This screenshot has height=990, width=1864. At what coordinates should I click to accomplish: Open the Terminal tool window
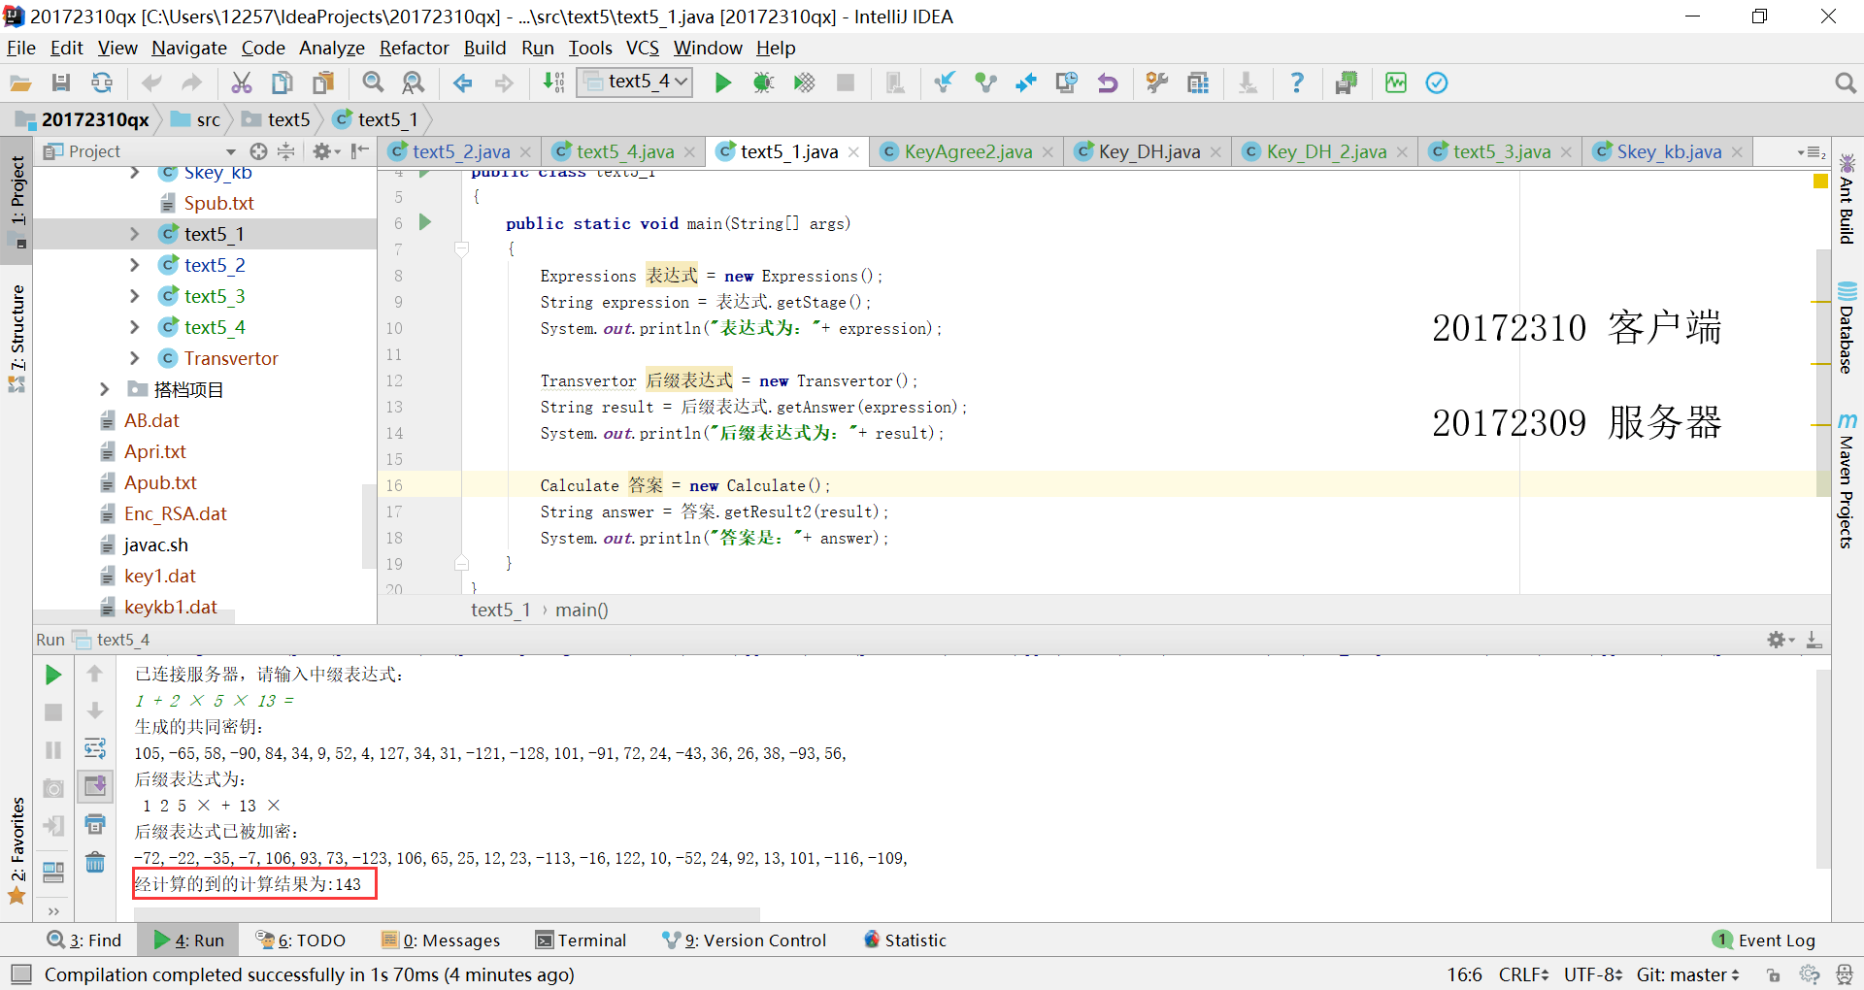[581, 940]
